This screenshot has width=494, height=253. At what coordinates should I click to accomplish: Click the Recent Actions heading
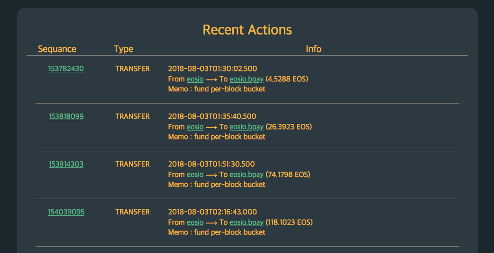click(x=247, y=30)
